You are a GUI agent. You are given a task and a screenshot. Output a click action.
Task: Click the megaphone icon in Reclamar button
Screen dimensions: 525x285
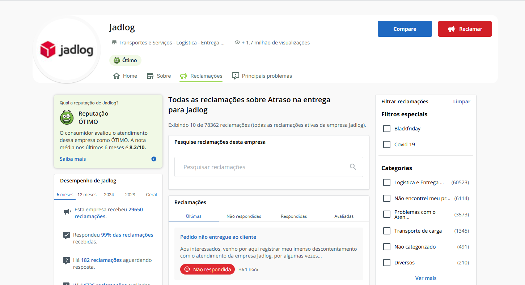click(452, 29)
